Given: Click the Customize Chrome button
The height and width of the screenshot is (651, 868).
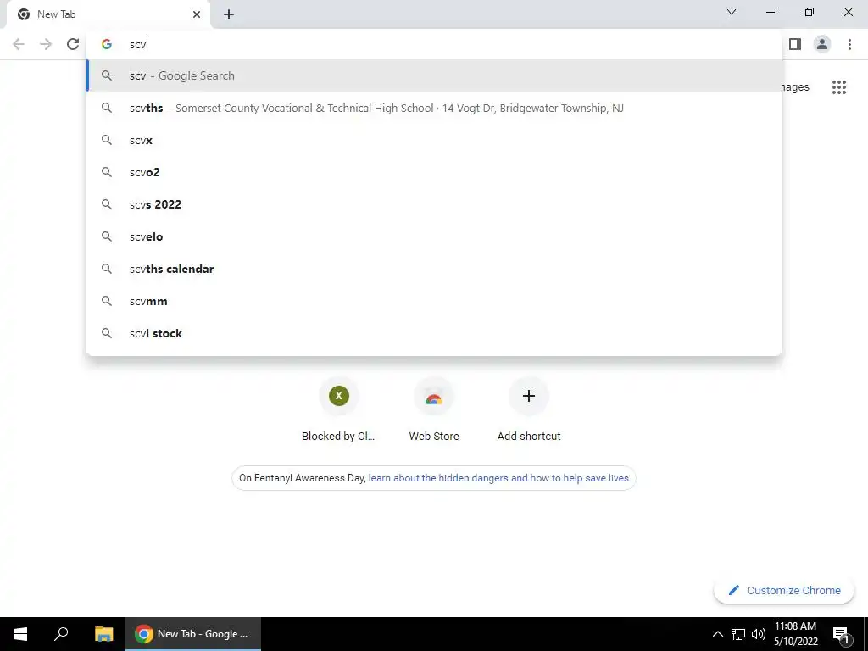Looking at the screenshot, I should 784,591.
